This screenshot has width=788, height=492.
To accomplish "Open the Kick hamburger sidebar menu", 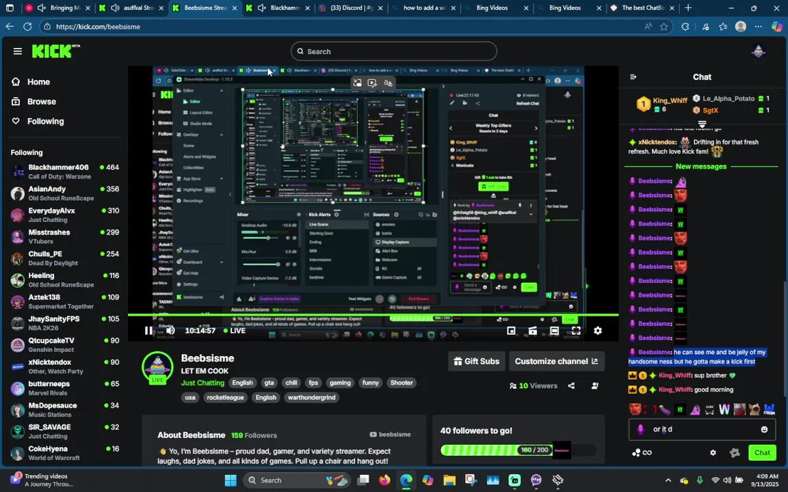I will pos(18,51).
